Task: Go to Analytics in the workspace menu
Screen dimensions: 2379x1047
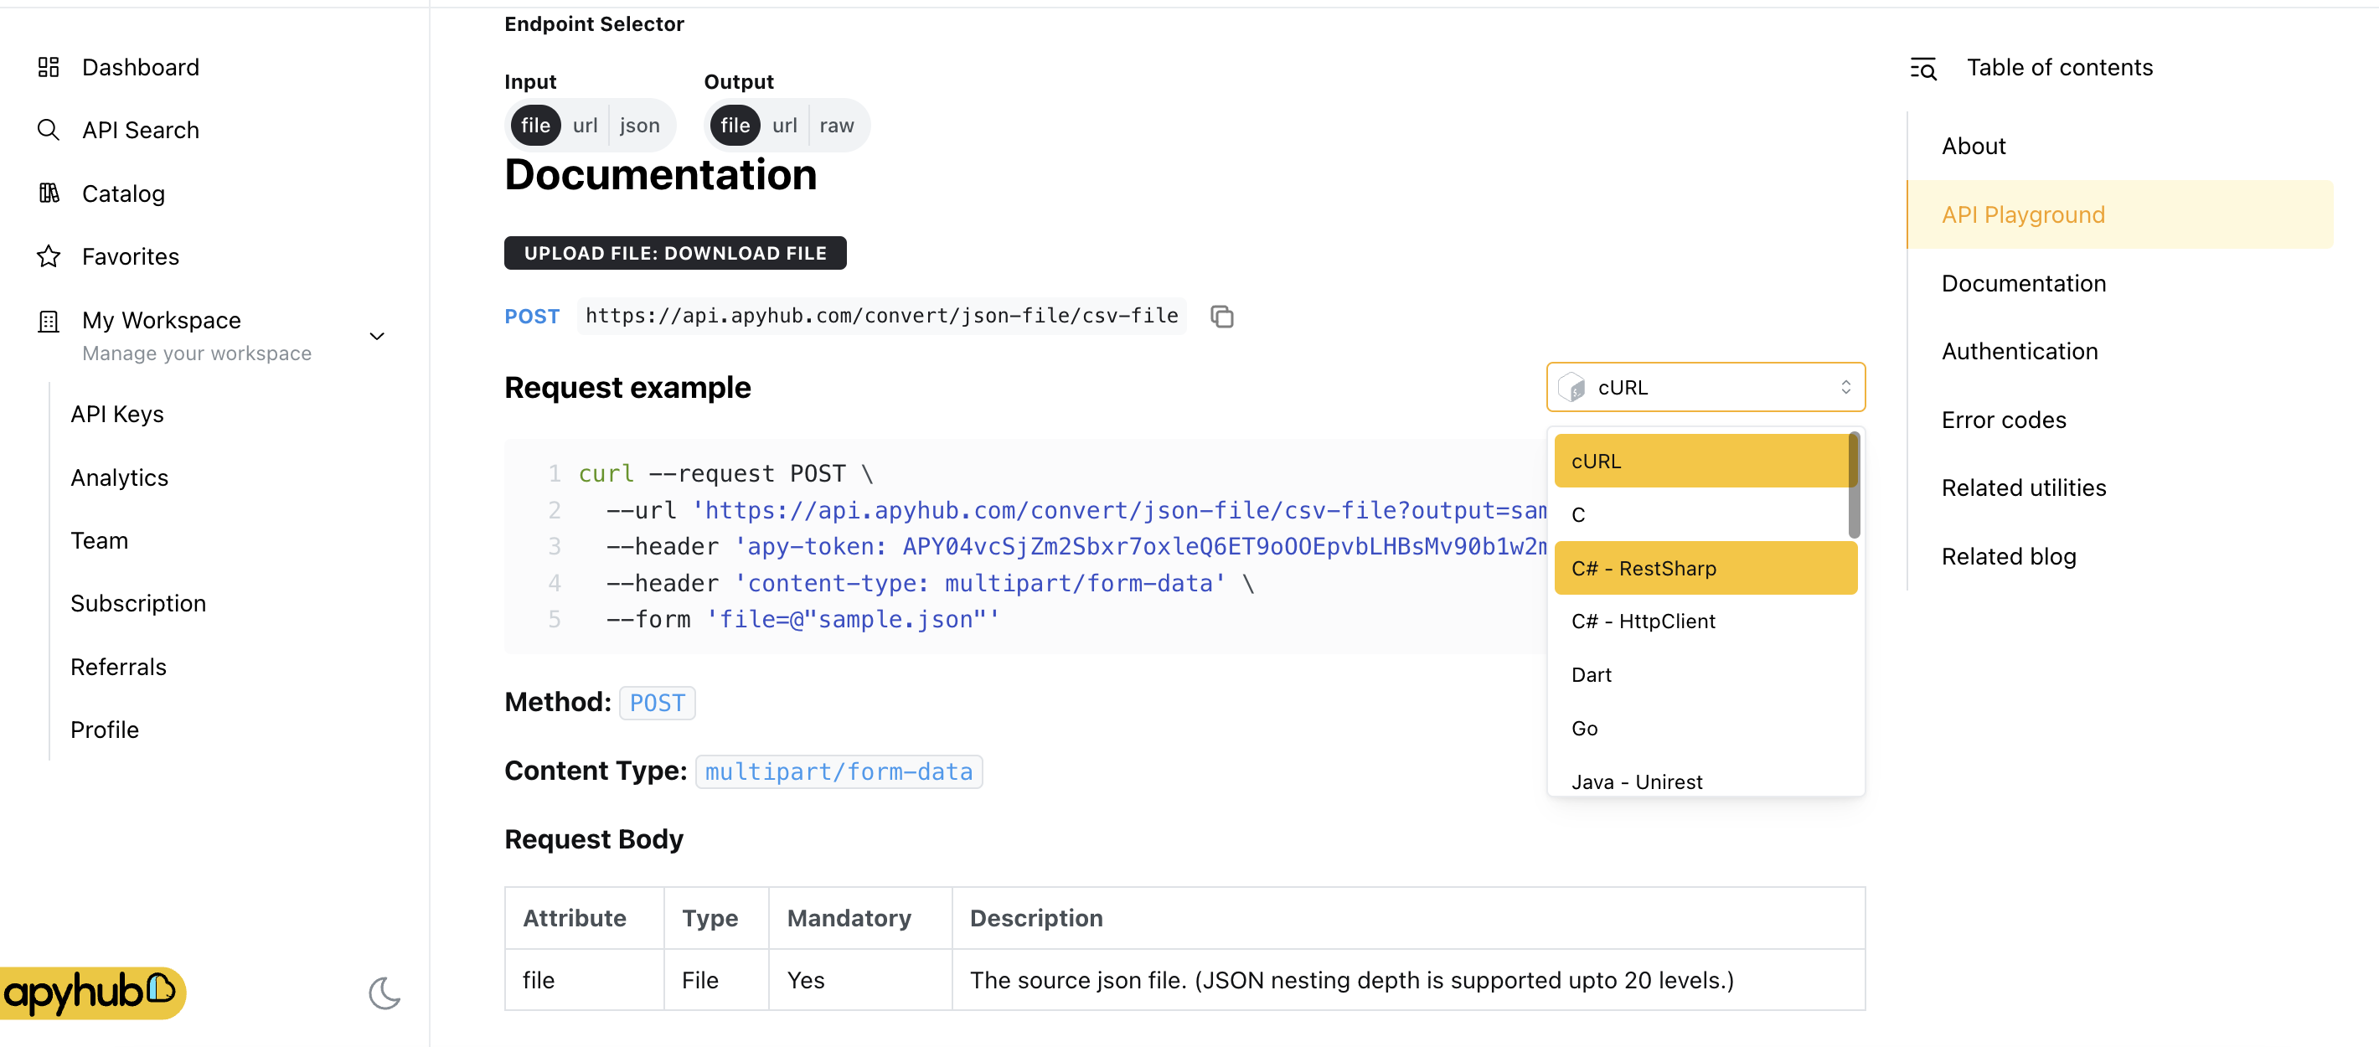Action: click(119, 477)
